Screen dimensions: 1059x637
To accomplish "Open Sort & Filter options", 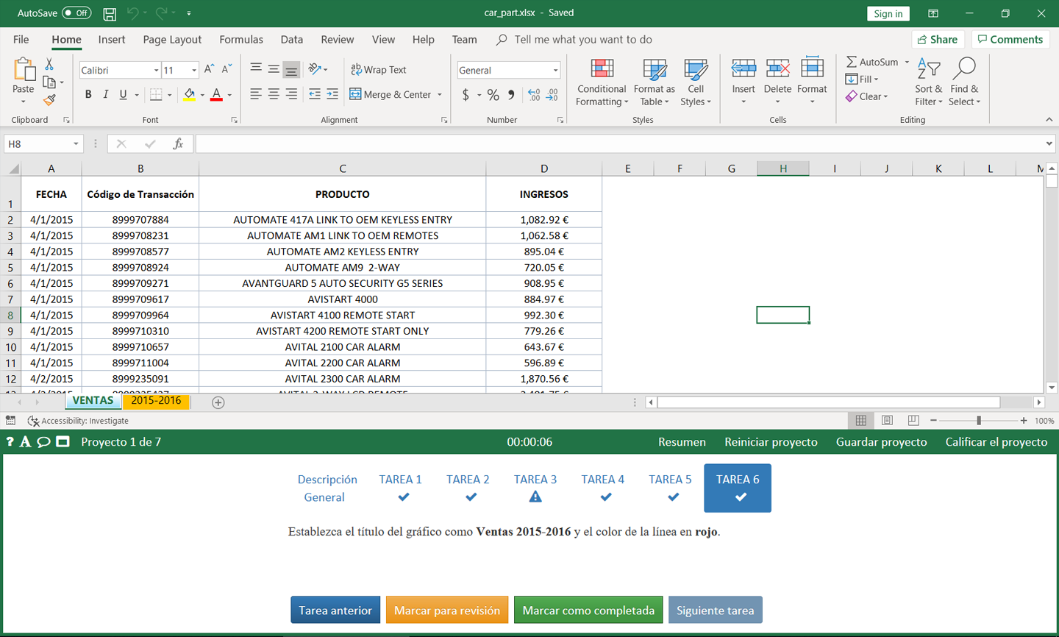I will (928, 82).
